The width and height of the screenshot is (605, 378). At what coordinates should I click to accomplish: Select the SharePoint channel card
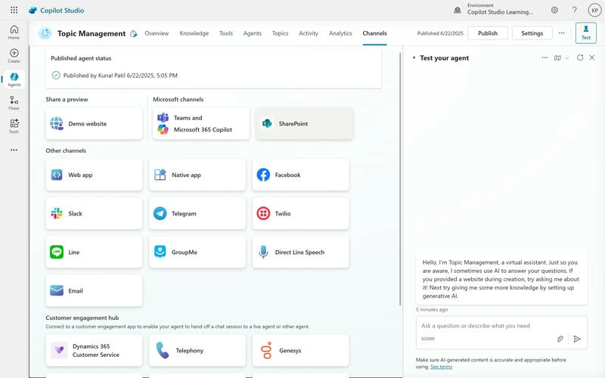305,123
